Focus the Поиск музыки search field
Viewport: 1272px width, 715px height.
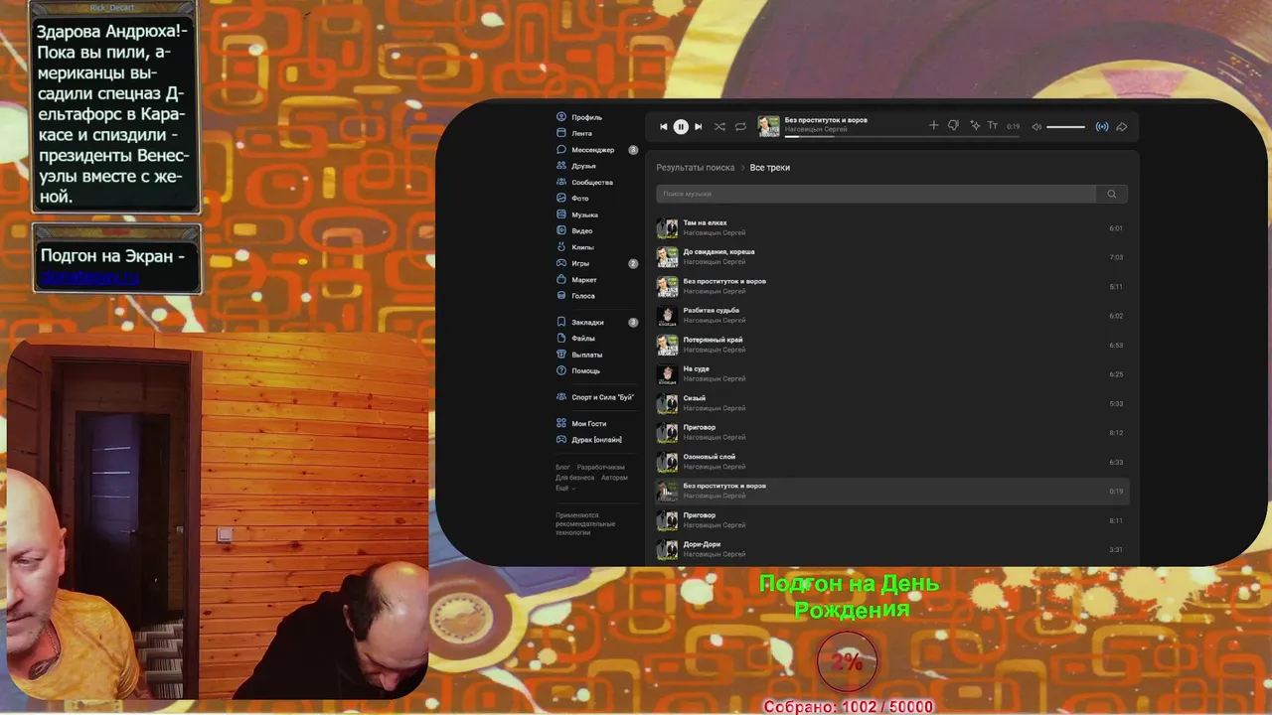point(875,194)
